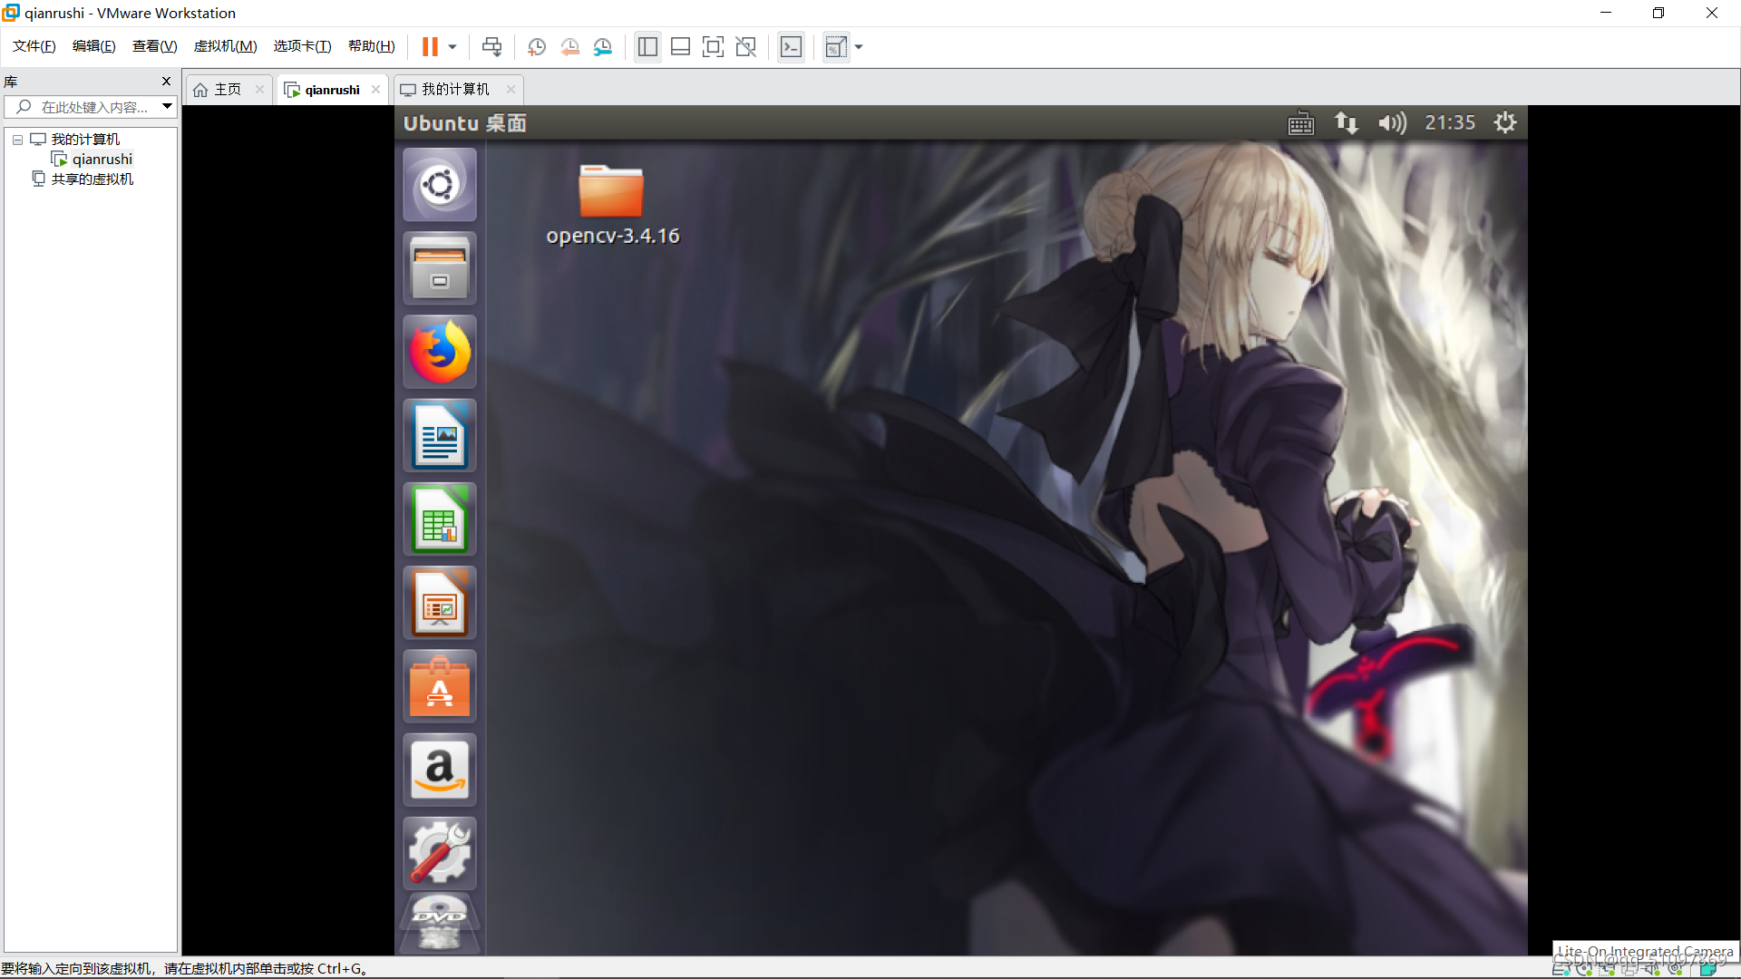This screenshot has height=979, width=1741.
Task: Close the library panel
Action: coord(166,82)
